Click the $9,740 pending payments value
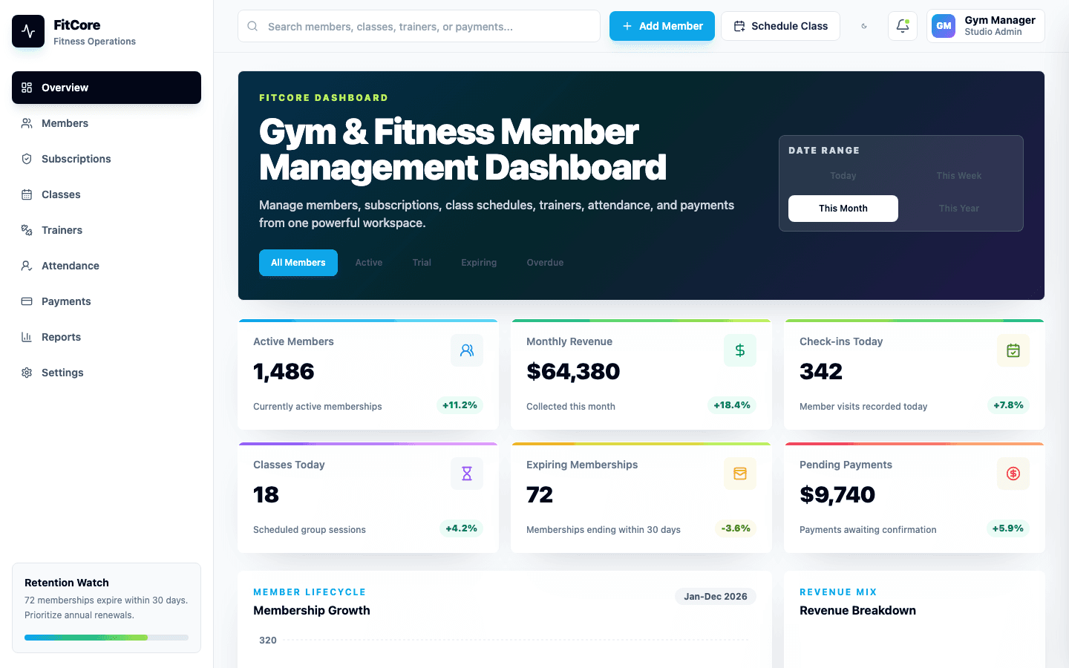The width and height of the screenshot is (1069, 668). (837, 494)
